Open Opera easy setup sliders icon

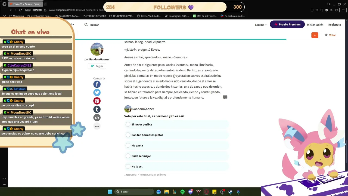tap(344, 10)
